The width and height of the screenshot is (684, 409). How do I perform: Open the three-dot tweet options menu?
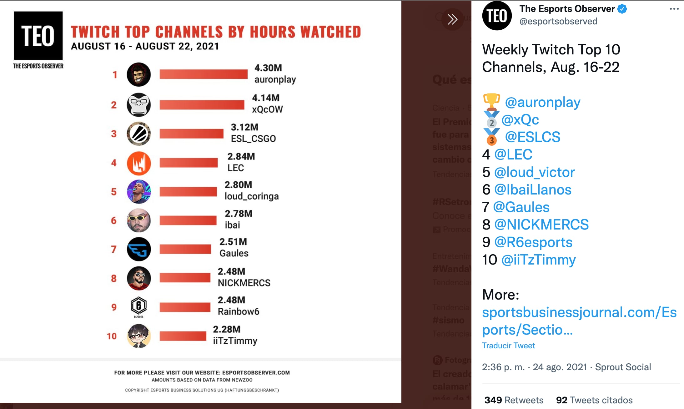[674, 9]
